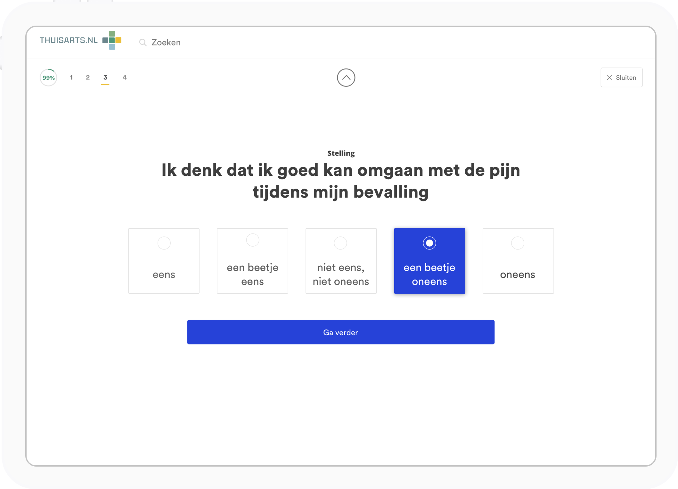The height and width of the screenshot is (489, 678).
Task: Click the 'oneens' answer card label
Action: click(518, 274)
